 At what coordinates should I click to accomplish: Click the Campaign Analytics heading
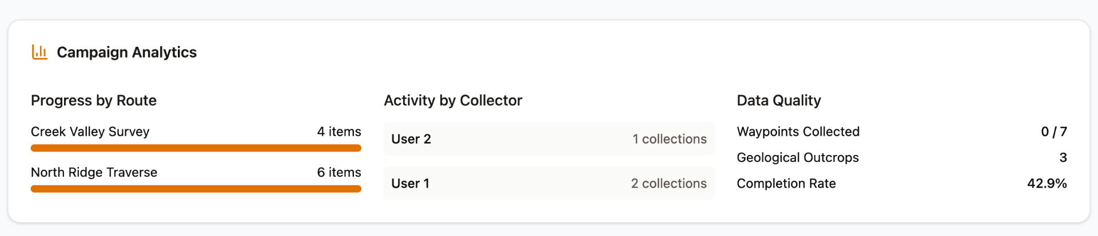point(126,52)
